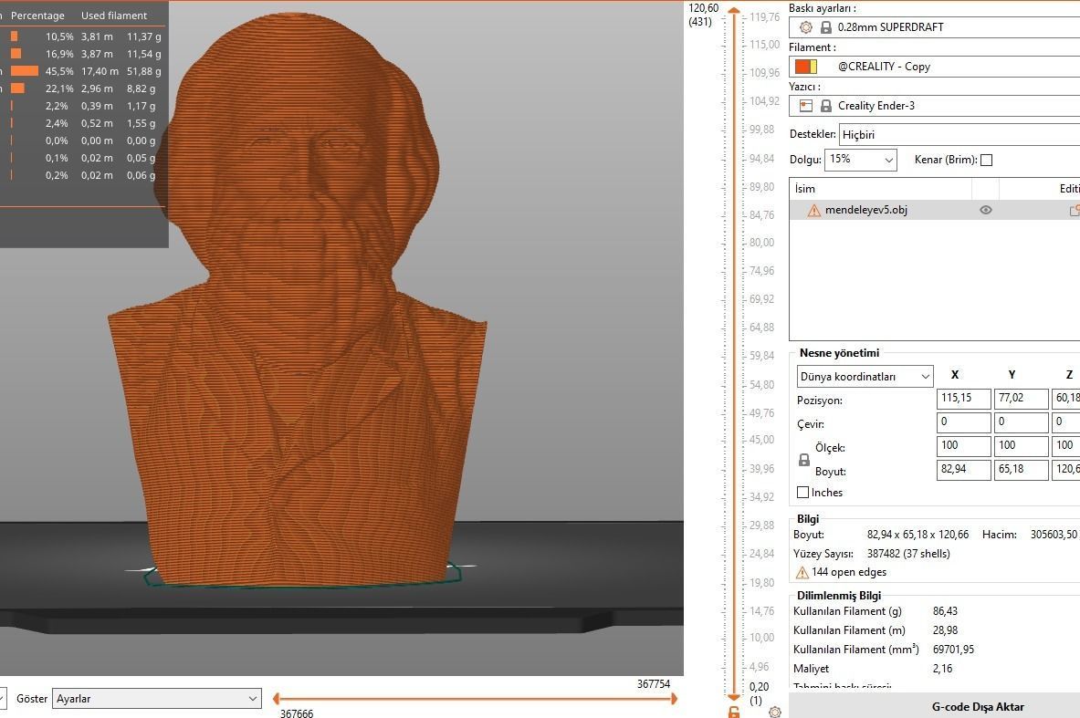Click the warning triangle next to mendeleyev5.obj
Viewport: 1080px width, 718px height.
tap(814, 211)
